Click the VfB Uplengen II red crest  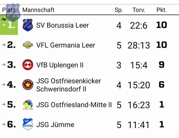click(x=28, y=65)
